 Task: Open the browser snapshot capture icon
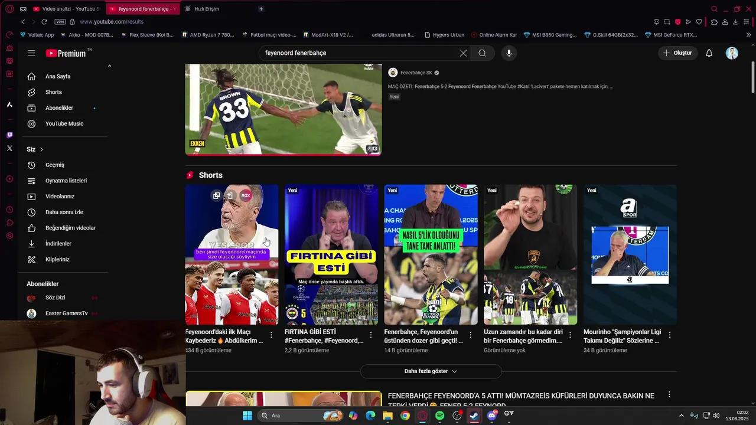(x=667, y=22)
